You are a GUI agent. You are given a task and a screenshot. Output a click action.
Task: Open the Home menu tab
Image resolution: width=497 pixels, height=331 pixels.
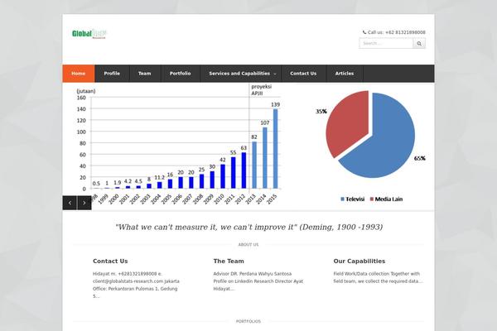pos(79,74)
